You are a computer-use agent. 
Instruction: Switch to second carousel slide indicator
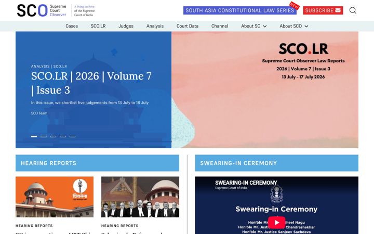point(44,137)
